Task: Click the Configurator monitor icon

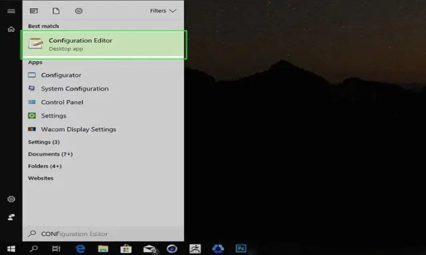Action: [x=32, y=75]
